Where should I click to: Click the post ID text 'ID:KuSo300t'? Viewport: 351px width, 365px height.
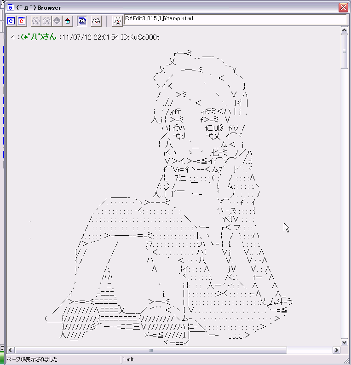[140, 37]
